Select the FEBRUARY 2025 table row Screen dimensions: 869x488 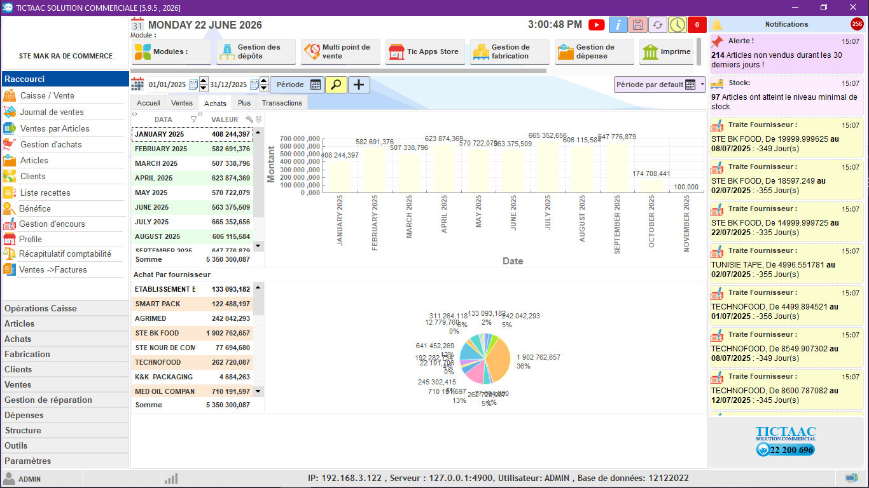pos(192,149)
